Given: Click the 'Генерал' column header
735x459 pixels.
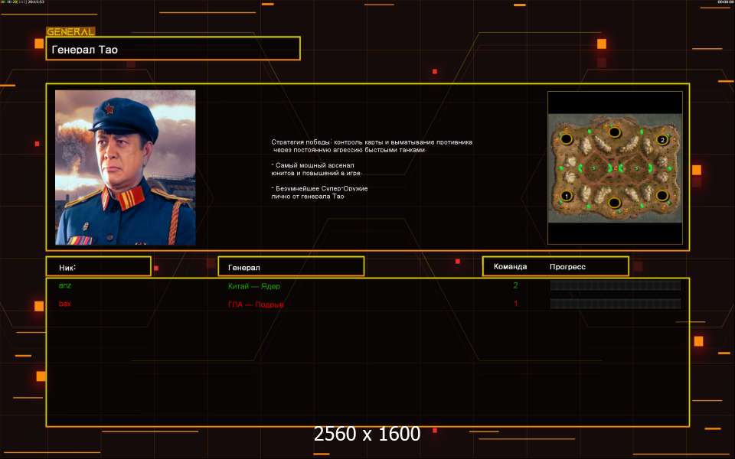Looking at the screenshot, I should (291, 266).
